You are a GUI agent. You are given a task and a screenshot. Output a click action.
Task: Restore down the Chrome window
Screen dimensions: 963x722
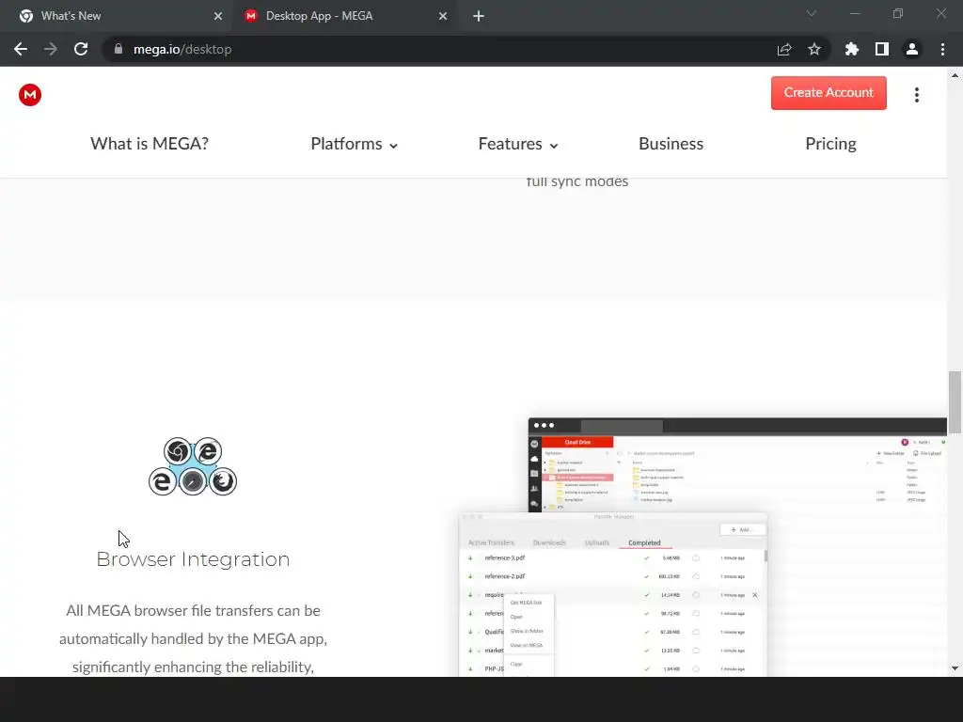pos(898,13)
